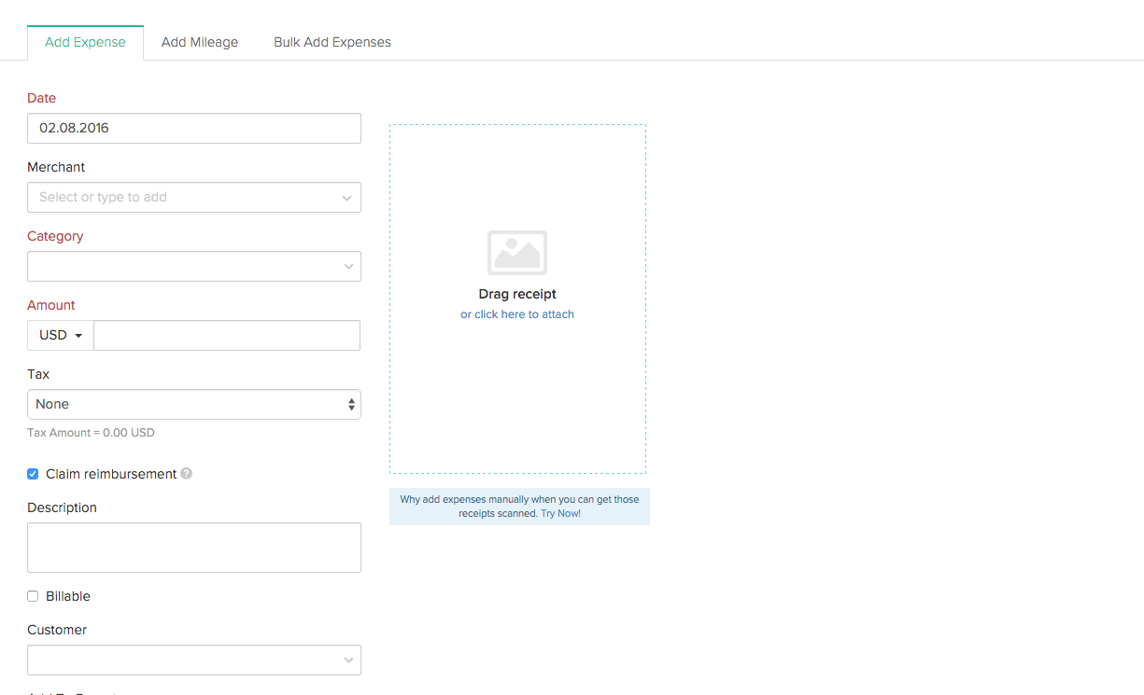This screenshot has width=1144, height=695.
Task: Click into the Date field
Action: (x=193, y=128)
